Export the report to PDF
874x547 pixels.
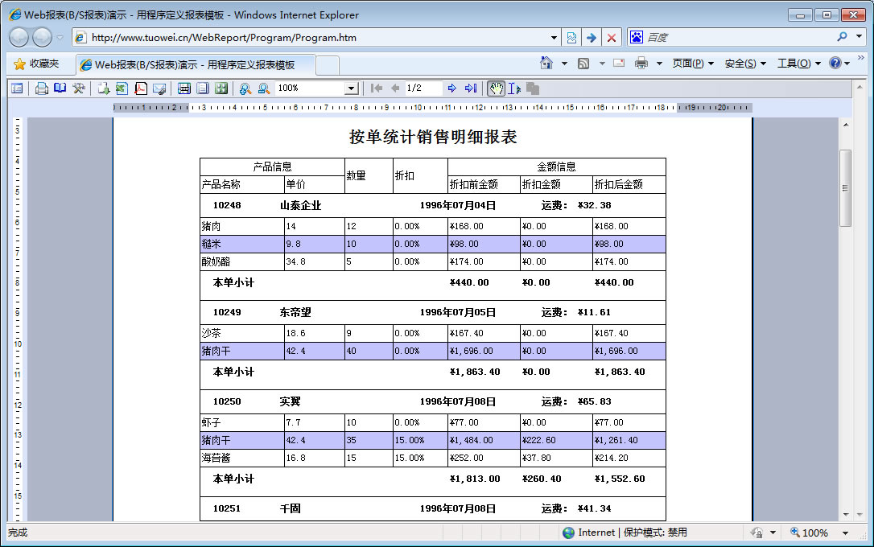pos(141,88)
